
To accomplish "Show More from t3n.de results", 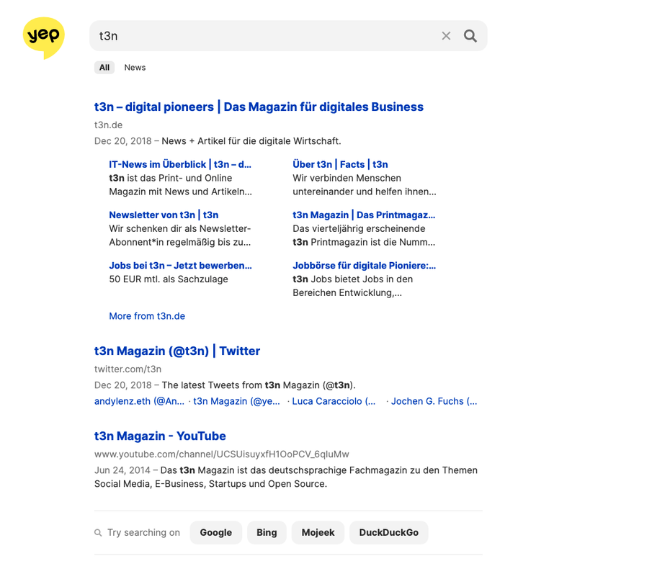I will coord(147,316).
